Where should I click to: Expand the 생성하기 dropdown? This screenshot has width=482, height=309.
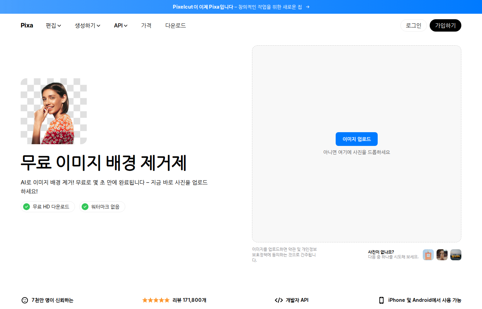87,25
